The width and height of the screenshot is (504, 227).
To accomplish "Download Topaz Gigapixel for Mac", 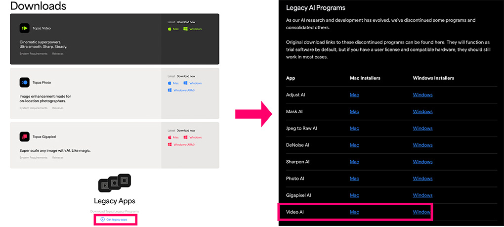I will pos(176,137).
